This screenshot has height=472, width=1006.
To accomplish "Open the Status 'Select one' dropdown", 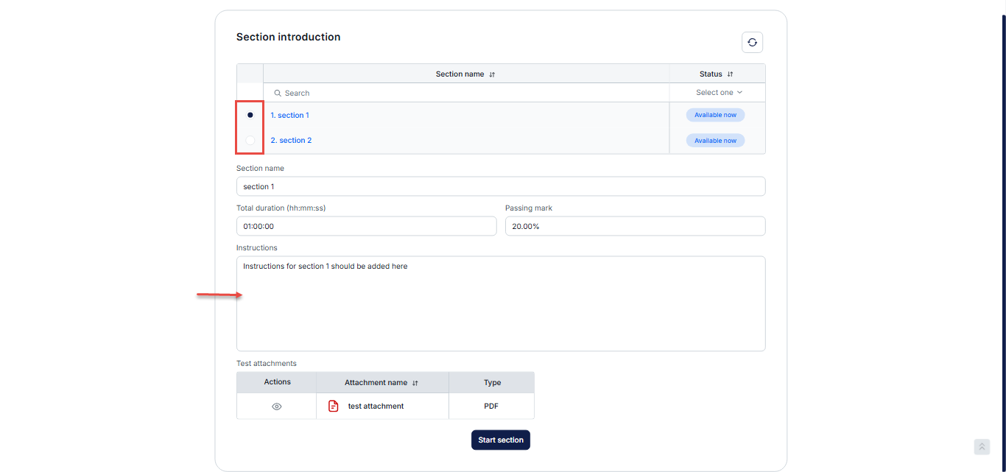I will click(x=719, y=93).
